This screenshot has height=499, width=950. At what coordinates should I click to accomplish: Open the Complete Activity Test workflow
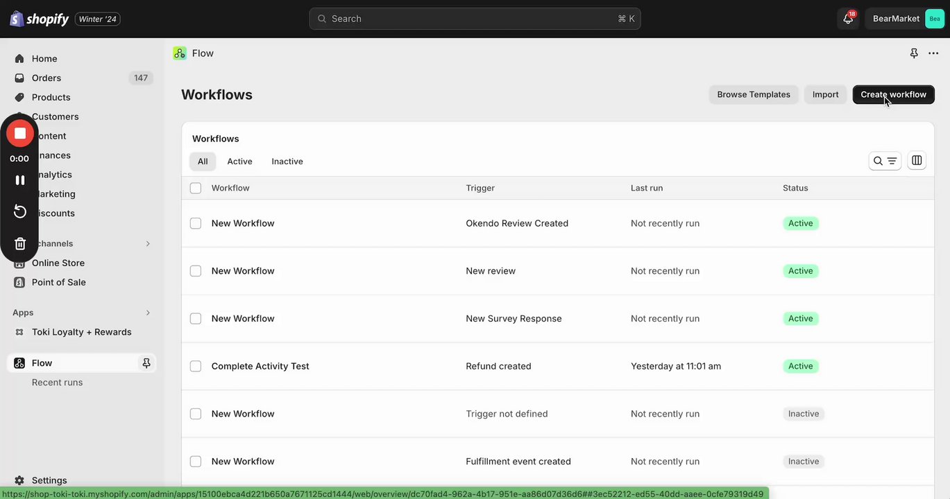pyautogui.click(x=260, y=366)
